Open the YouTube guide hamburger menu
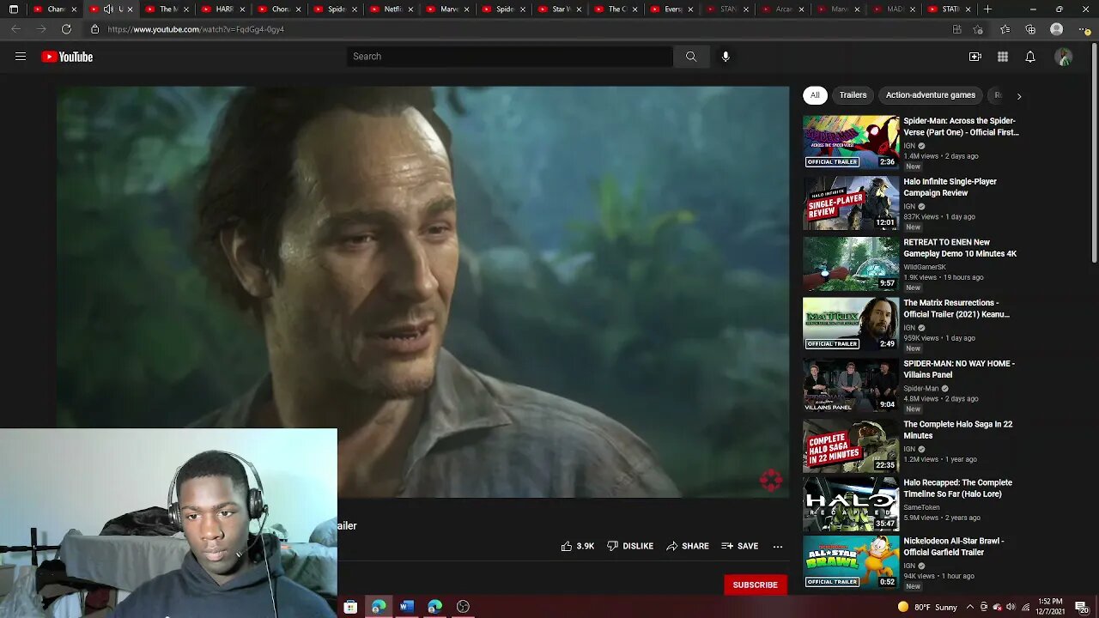 click(x=21, y=57)
